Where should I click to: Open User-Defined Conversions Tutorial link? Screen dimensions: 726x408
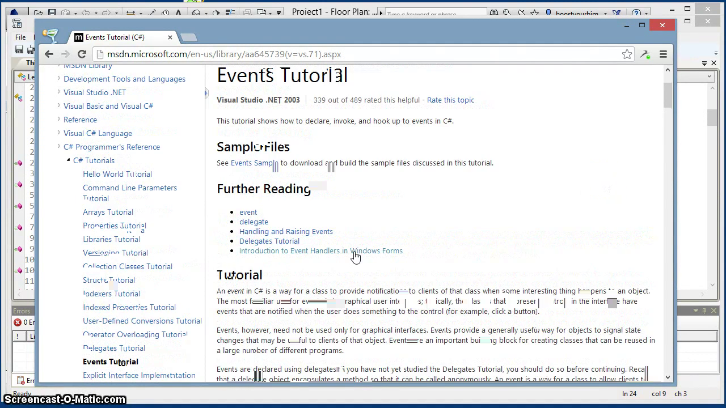tap(142, 321)
